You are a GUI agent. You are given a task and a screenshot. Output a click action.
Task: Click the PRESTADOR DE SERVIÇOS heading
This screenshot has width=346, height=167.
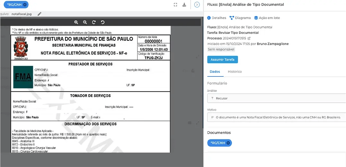90,64
